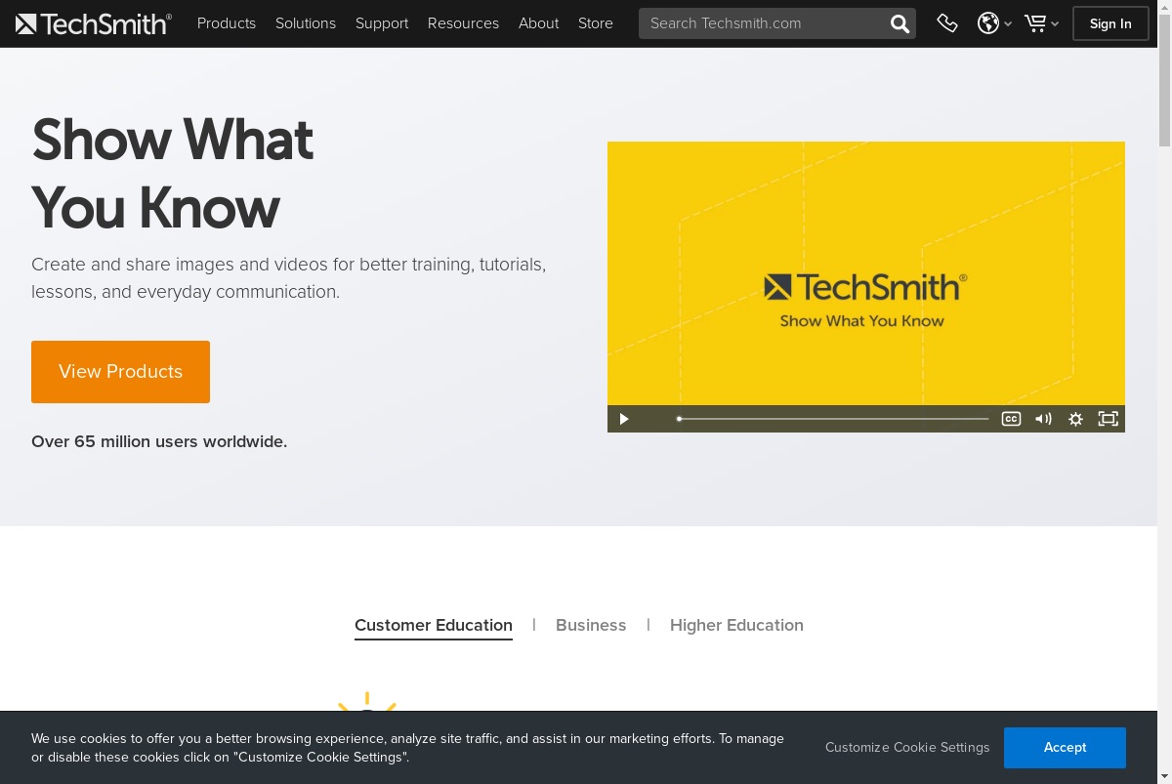Viewport: 1172px width, 784px height.
Task: Open the shopping cart icon
Action: click(1035, 23)
